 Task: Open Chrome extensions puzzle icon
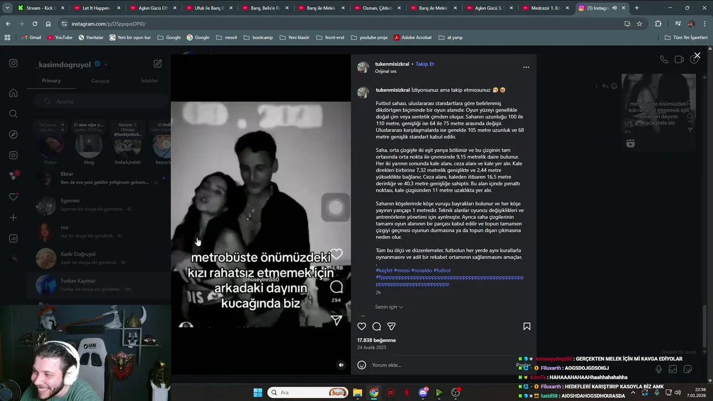point(658,24)
